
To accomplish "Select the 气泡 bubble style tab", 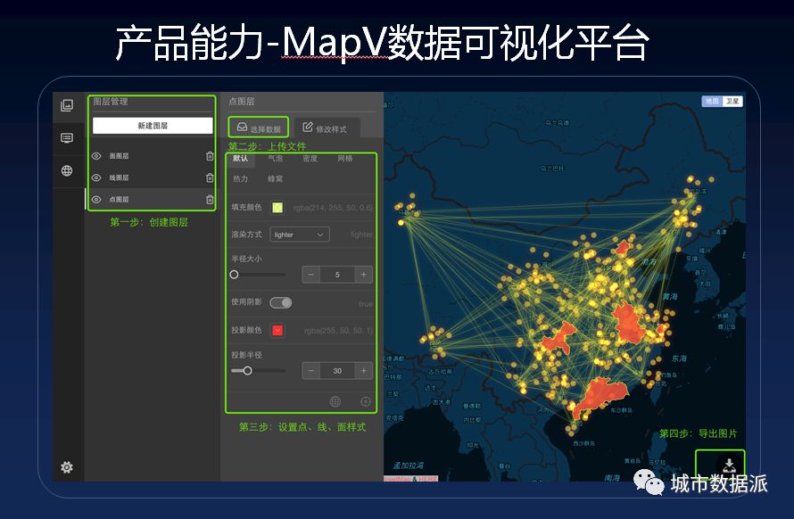I will [x=275, y=159].
